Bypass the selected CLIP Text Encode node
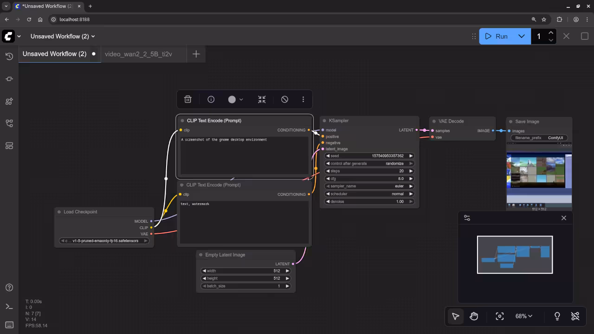Viewport: 594px width, 334px height. 284,99
